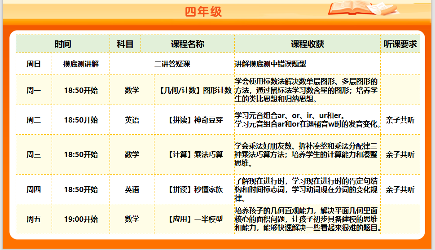Click the 四年级 title text
435x250 pixels.
click(203, 12)
